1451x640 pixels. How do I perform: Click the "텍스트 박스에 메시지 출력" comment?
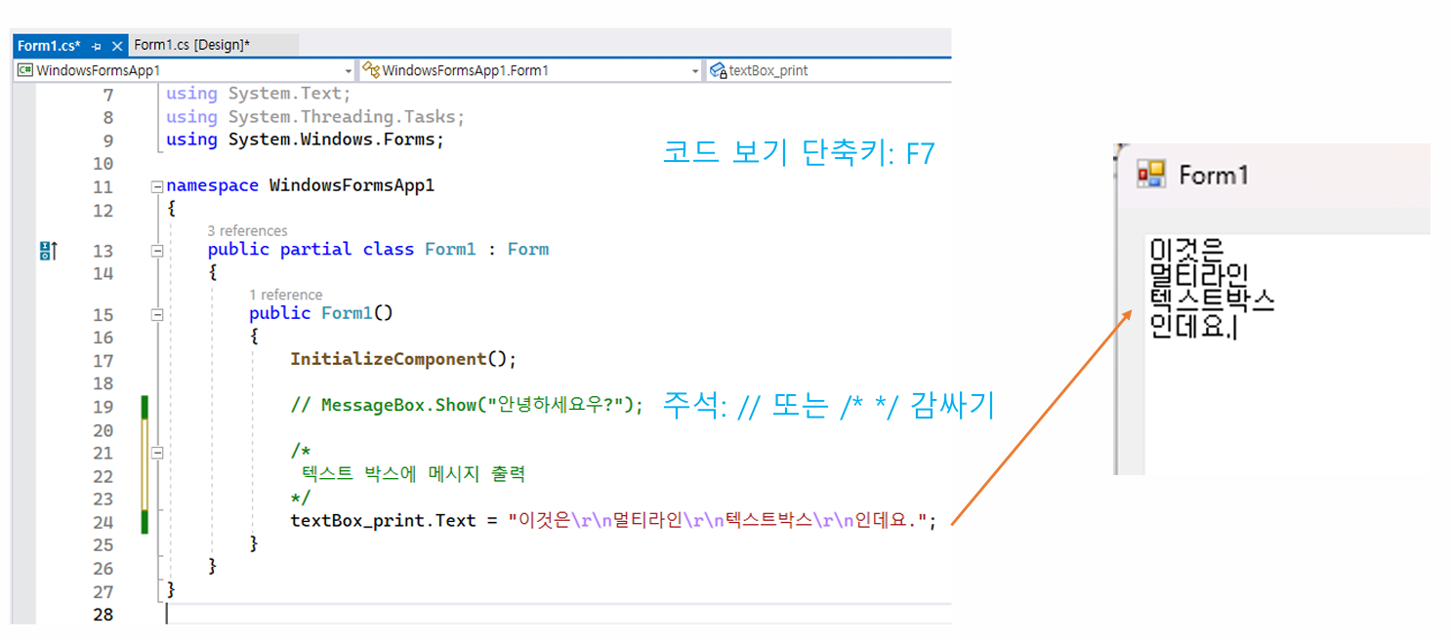click(414, 474)
